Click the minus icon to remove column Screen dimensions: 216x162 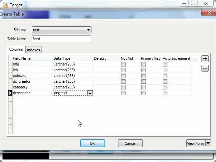205,68
